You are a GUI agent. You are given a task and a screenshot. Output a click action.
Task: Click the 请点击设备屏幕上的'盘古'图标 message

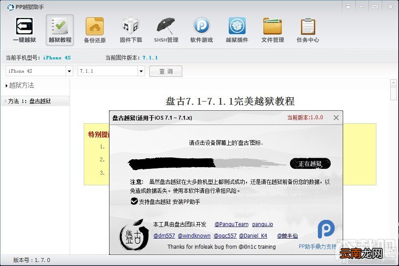[x=226, y=143]
